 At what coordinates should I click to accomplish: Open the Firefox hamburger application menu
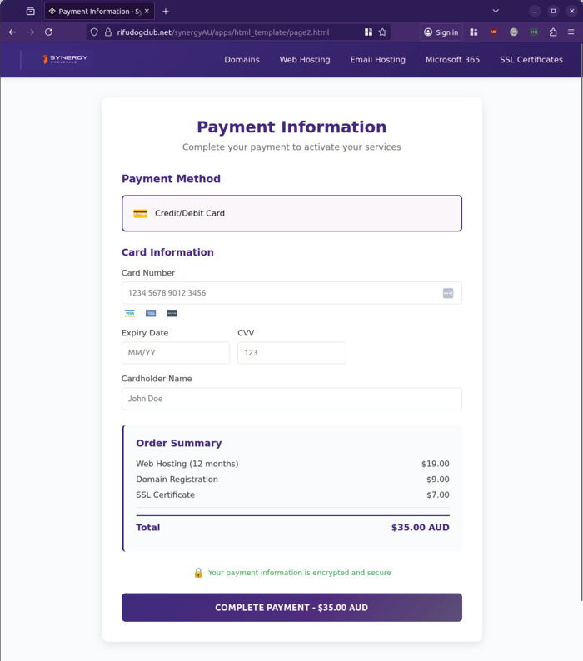coord(571,32)
